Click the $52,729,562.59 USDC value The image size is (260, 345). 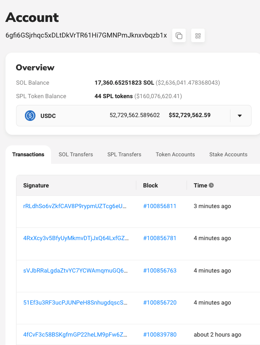click(190, 115)
